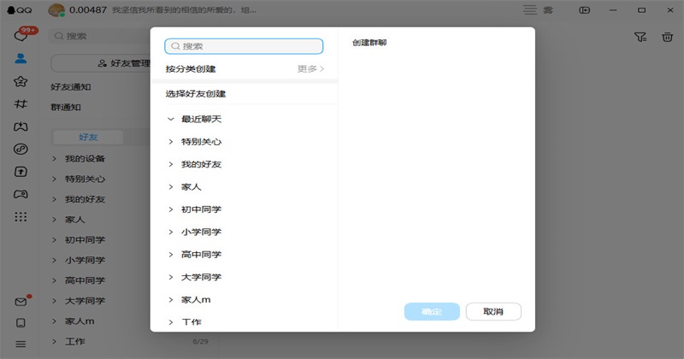The height and width of the screenshot is (359, 684).
Task: Expand 工作 group in dialog
Action: tap(171, 322)
